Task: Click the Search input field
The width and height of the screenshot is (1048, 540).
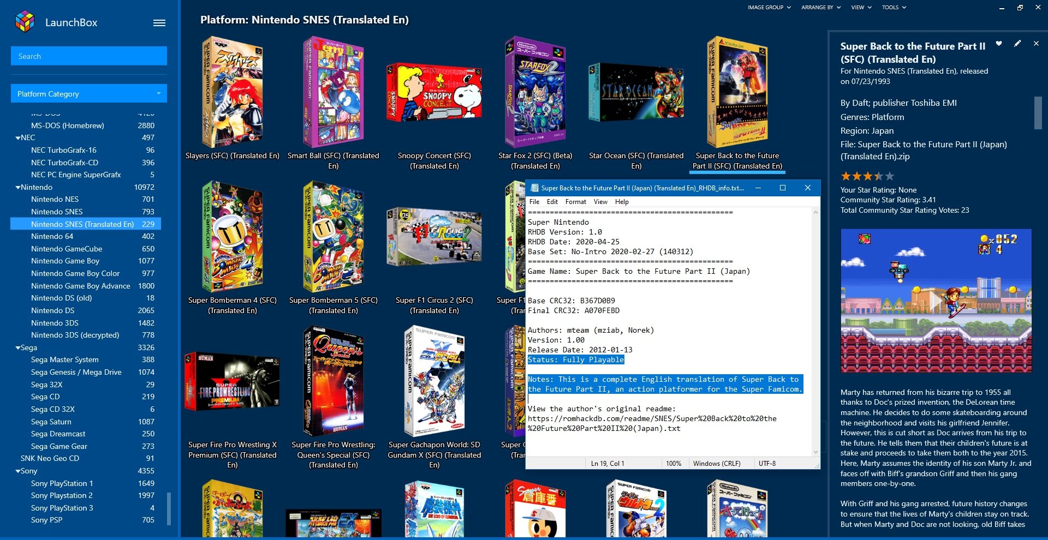Action: click(x=89, y=56)
